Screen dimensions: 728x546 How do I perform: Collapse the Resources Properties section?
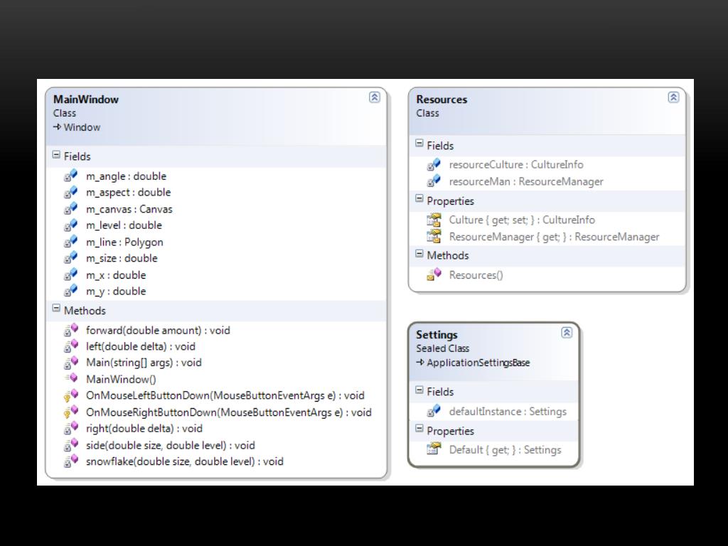[x=419, y=199]
